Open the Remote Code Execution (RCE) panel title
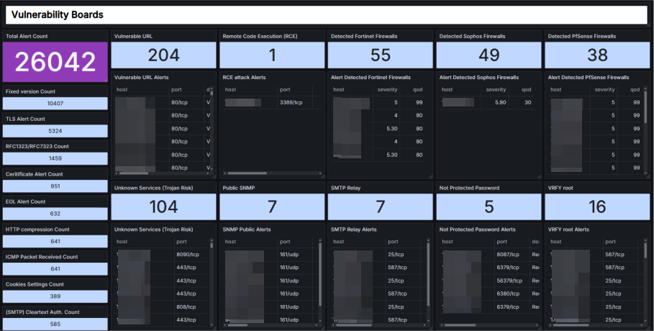 260,36
